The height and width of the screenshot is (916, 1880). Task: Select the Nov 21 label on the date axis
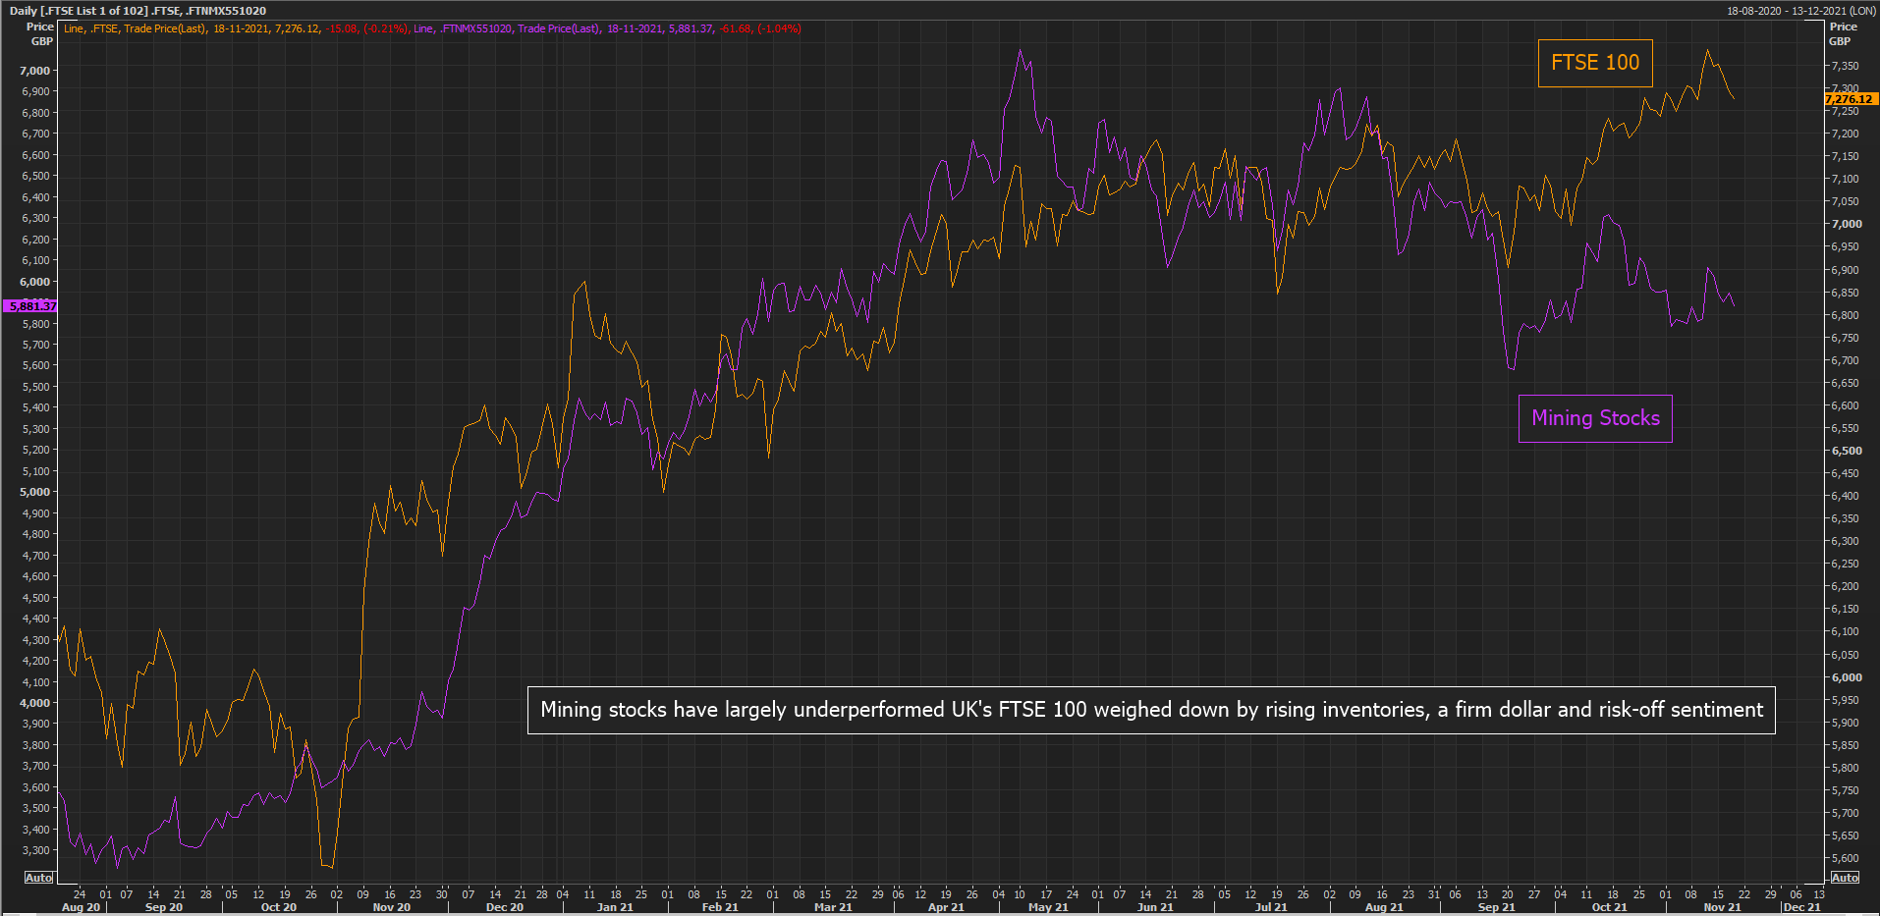pos(1723,906)
